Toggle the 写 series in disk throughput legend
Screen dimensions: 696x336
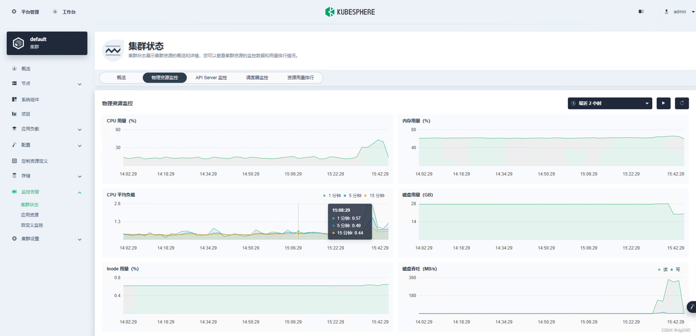coord(675,270)
